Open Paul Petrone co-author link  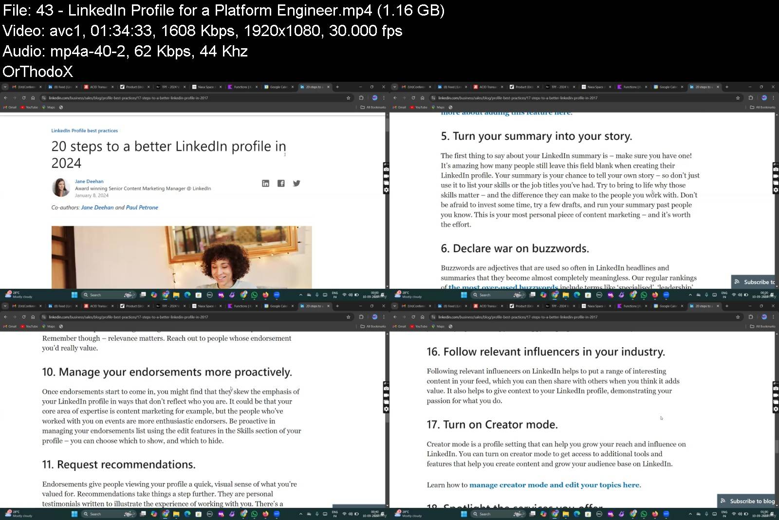click(142, 207)
